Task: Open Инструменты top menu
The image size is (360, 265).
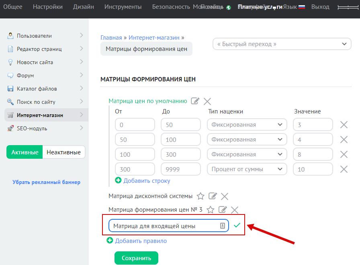Action: (123, 7)
